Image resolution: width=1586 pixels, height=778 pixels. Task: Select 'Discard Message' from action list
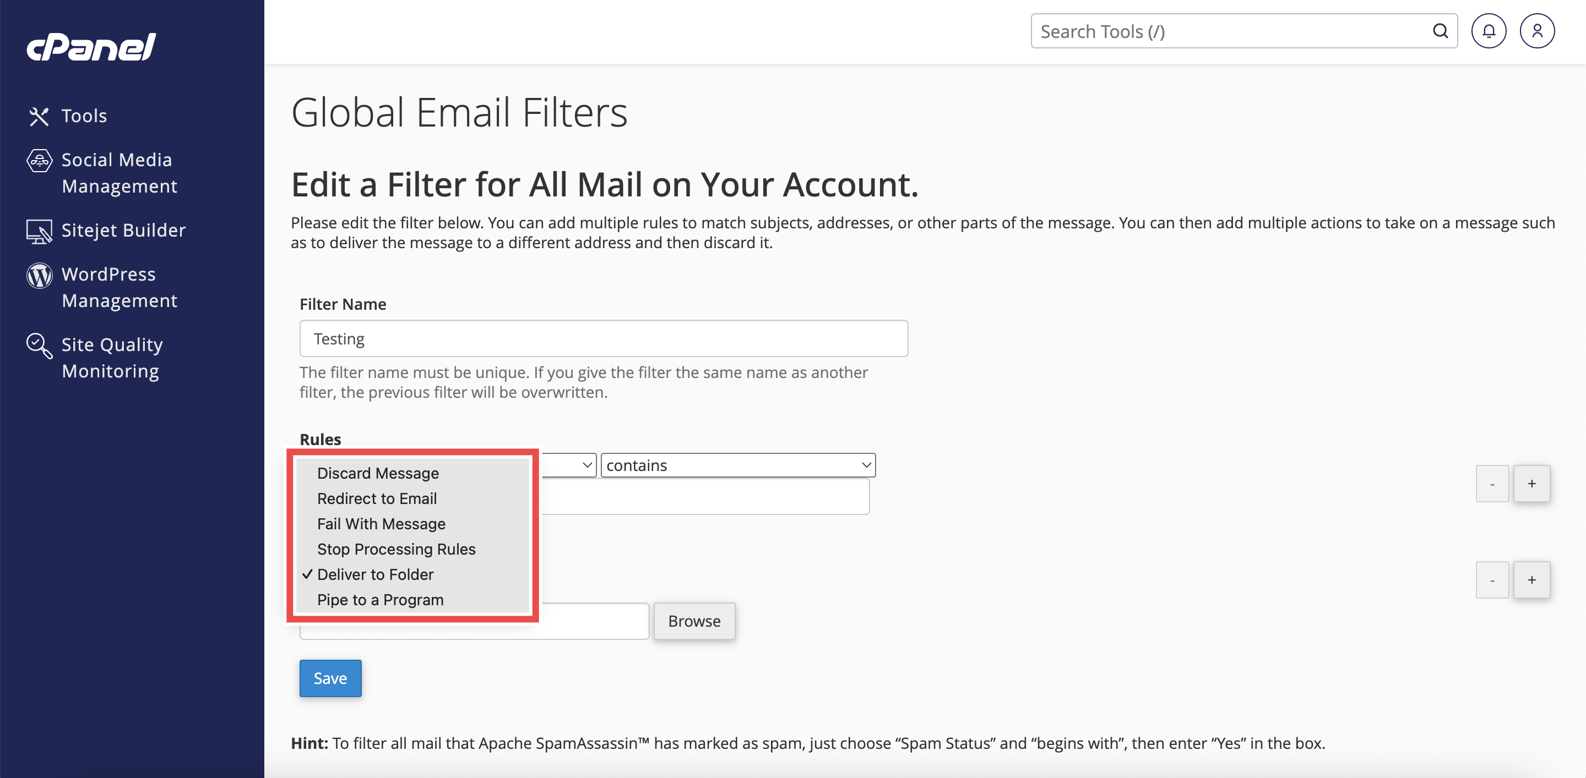[x=378, y=473]
